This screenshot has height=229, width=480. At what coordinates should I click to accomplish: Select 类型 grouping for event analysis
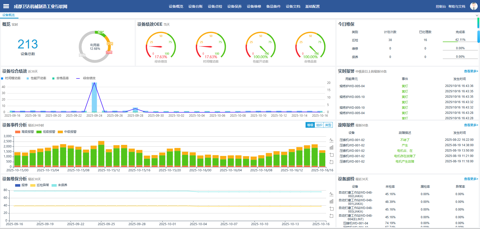[x=328, y=125]
